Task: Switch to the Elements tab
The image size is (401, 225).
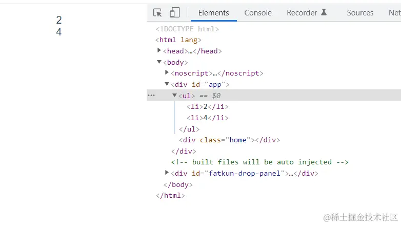Action: coord(213,12)
